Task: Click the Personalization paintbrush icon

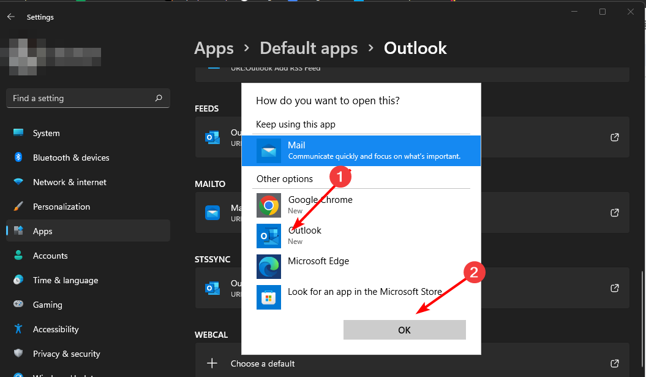Action: tap(18, 206)
